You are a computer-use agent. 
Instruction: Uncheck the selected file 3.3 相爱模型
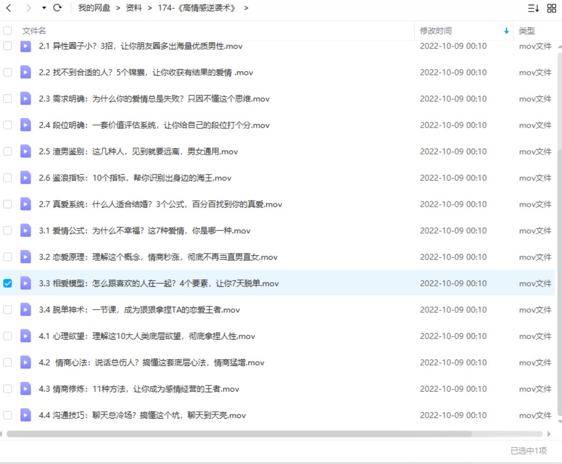pos(7,283)
